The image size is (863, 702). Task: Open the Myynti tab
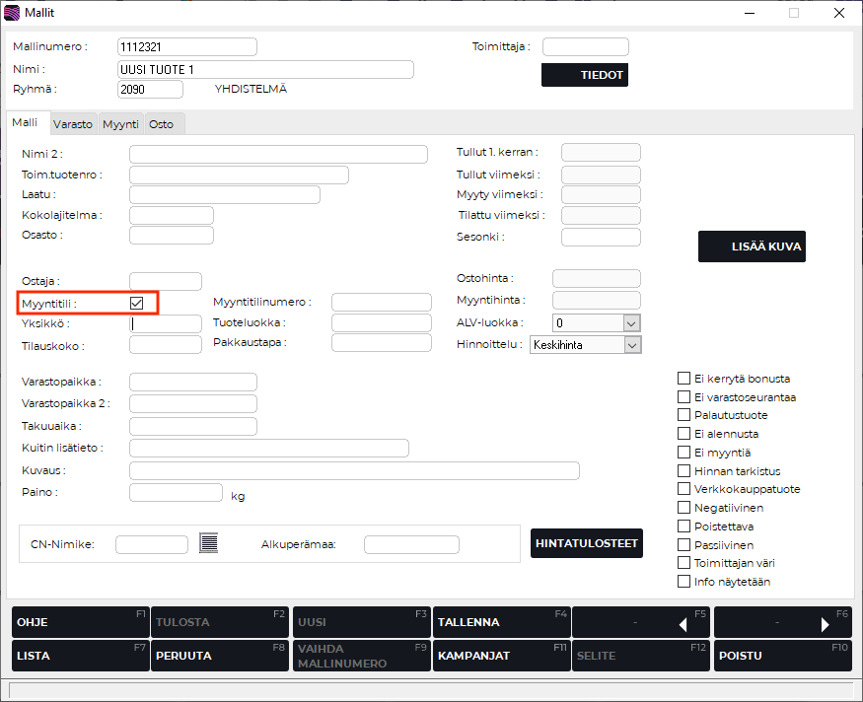click(120, 124)
